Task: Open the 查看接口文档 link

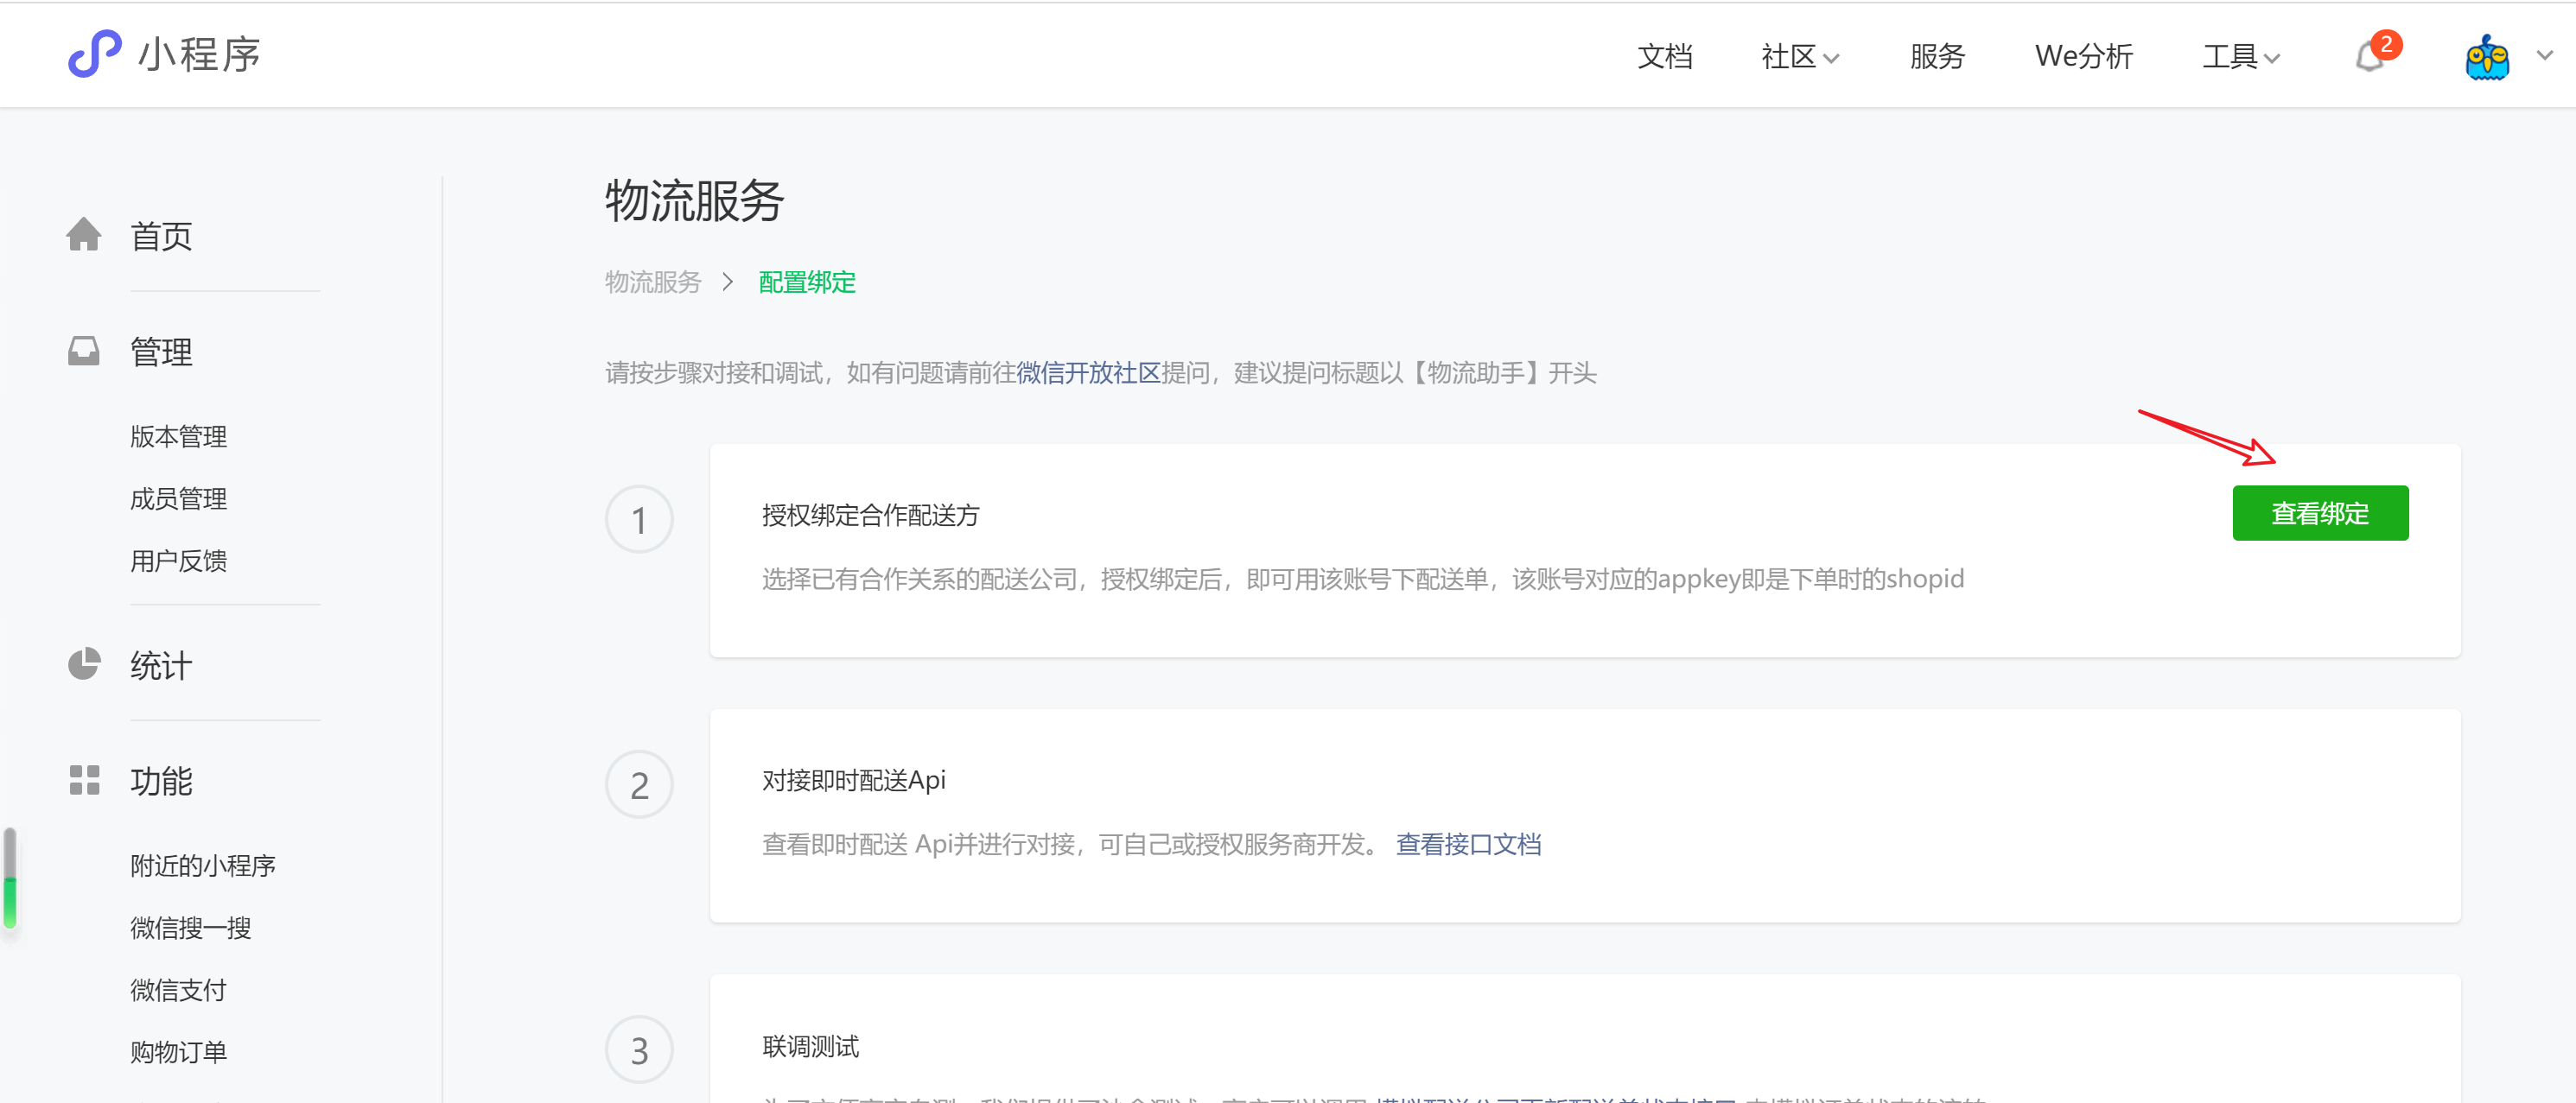Action: 1468,844
